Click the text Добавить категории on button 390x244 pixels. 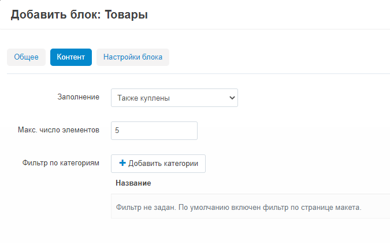163,164
